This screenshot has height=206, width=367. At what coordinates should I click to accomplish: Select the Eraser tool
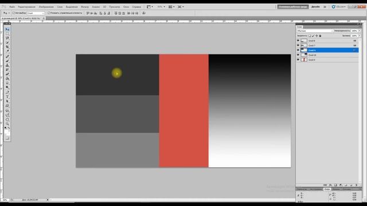coord(7,74)
